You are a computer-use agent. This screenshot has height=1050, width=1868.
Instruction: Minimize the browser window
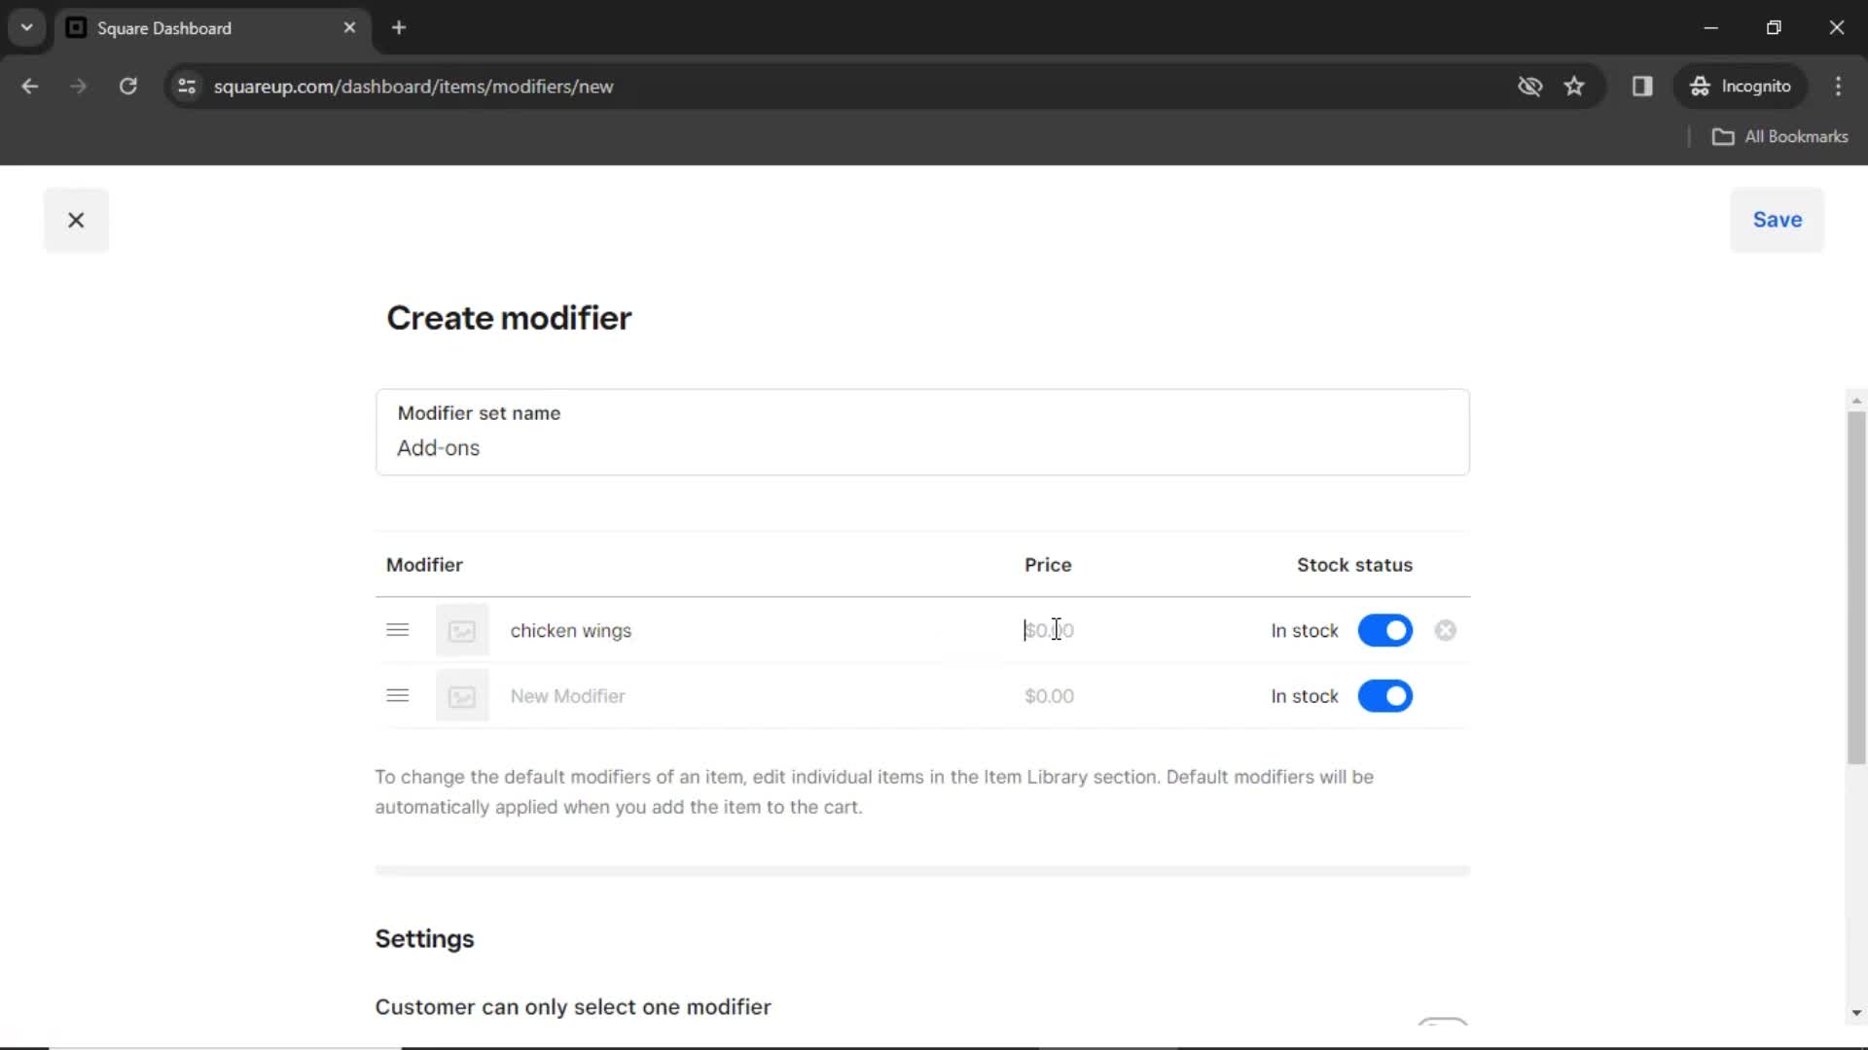(x=1711, y=28)
